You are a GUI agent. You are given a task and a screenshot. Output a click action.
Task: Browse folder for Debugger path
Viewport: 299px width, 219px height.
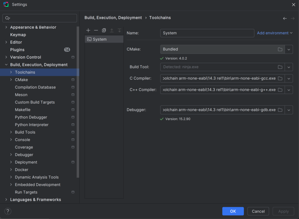point(280,110)
